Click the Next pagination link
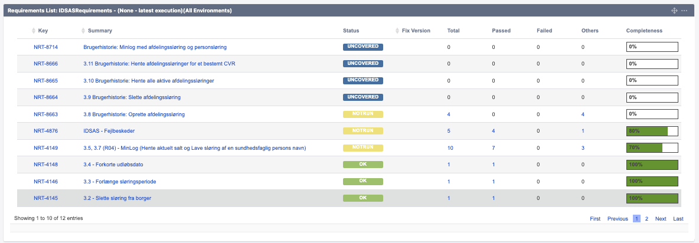 tap(661, 219)
